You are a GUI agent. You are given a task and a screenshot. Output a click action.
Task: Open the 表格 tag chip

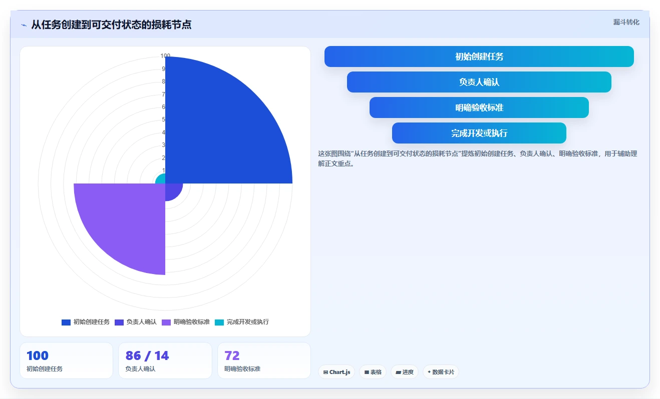pos(373,372)
